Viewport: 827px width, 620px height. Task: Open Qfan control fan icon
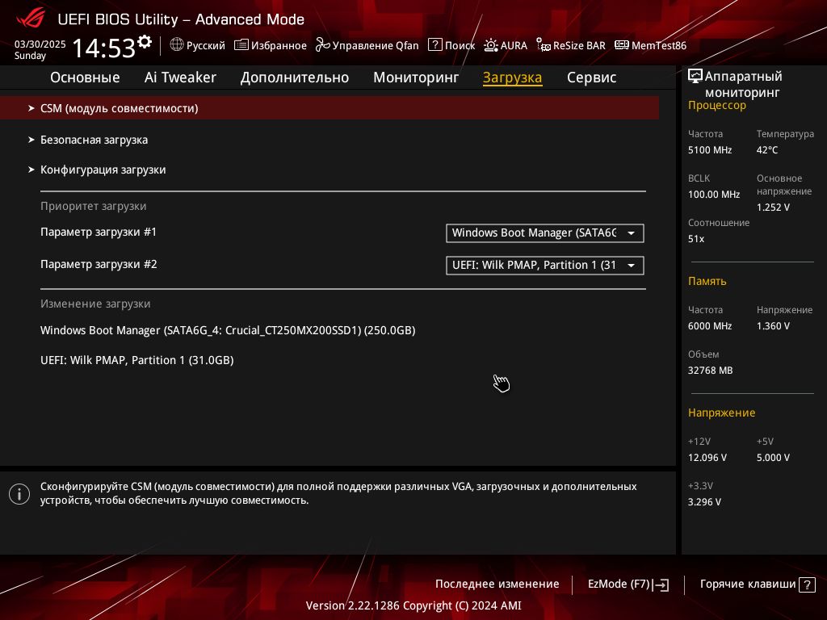[x=322, y=45]
